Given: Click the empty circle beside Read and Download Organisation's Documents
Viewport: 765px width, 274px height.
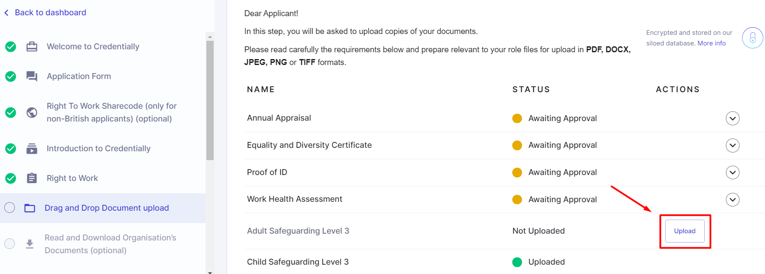Looking at the screenshot, I should pyautogui.click(x=9, y=244).
